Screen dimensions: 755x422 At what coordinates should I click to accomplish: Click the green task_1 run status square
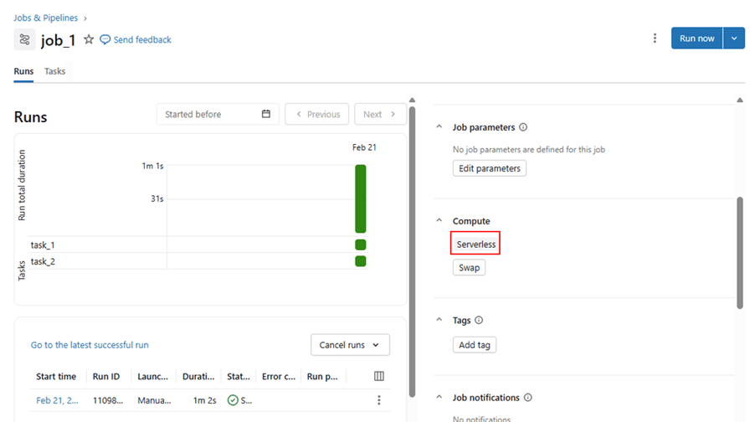(x=361, y=245)
